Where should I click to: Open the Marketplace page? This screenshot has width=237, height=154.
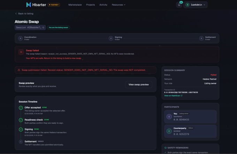click(75, 5)
